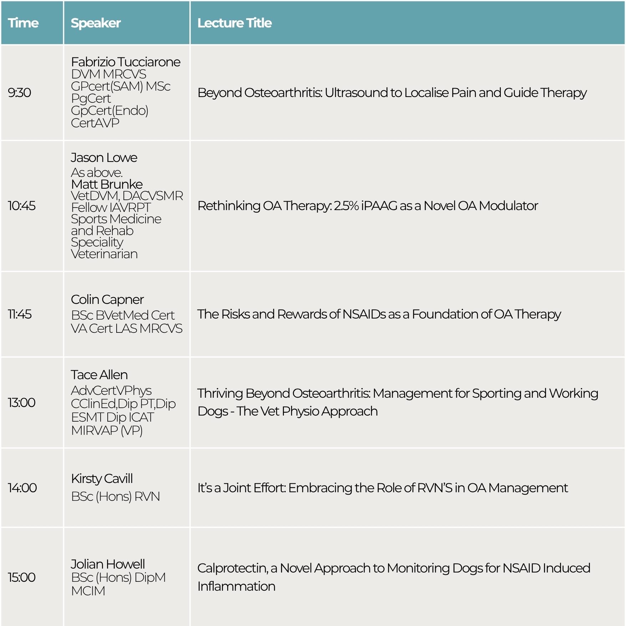The image size is (626, 626).
Task: Select the 13:00 time slot
Action: [x=22, y=403]
